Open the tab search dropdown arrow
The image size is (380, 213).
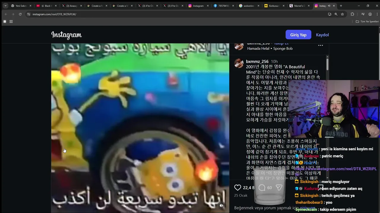[x=5, y=6]
